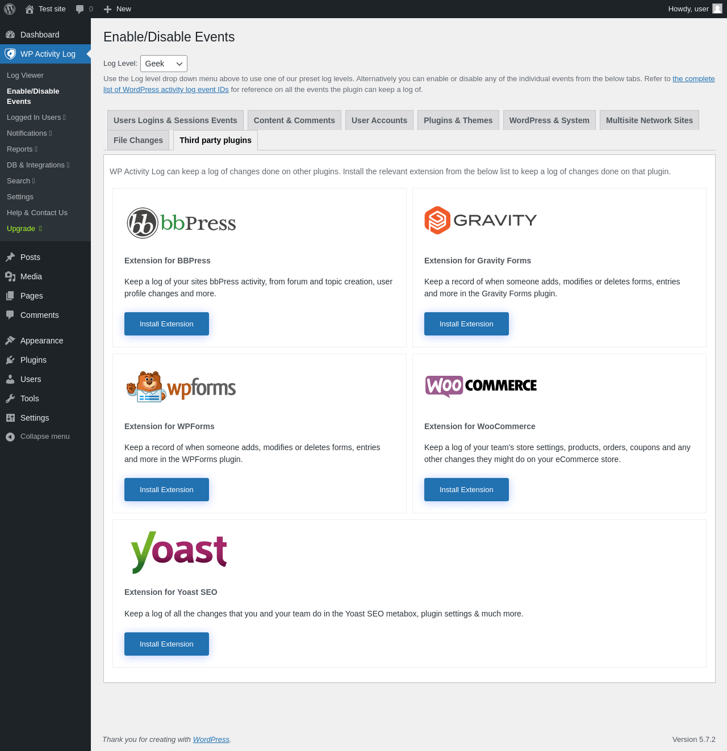Click the Posts pushpin icon
Viewport: 727px width, 751px height.
[10, 257]
